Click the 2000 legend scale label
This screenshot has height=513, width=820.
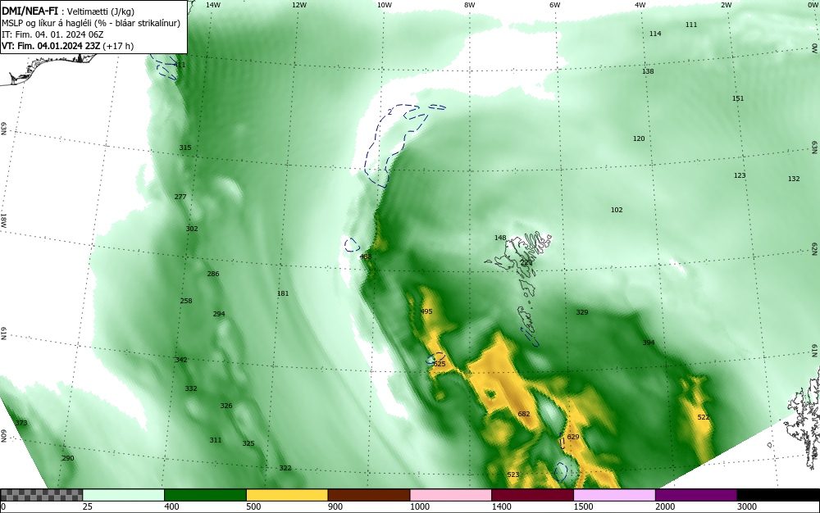[x=665, y=506]
